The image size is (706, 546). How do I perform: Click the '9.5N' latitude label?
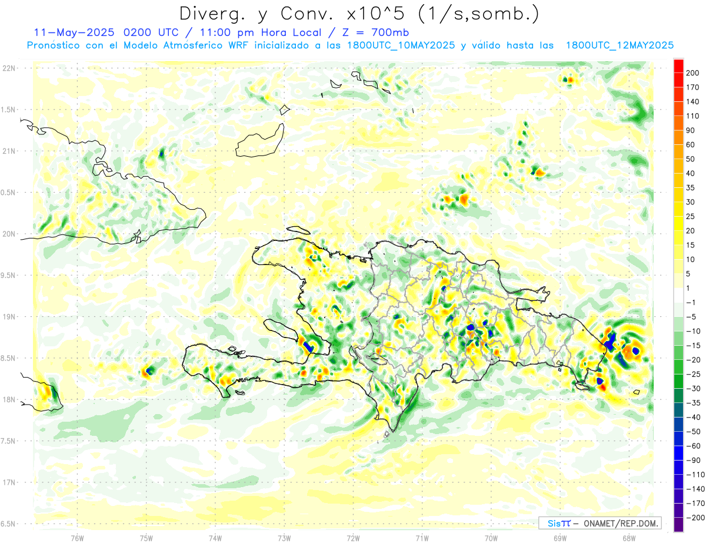click(7, 275)
